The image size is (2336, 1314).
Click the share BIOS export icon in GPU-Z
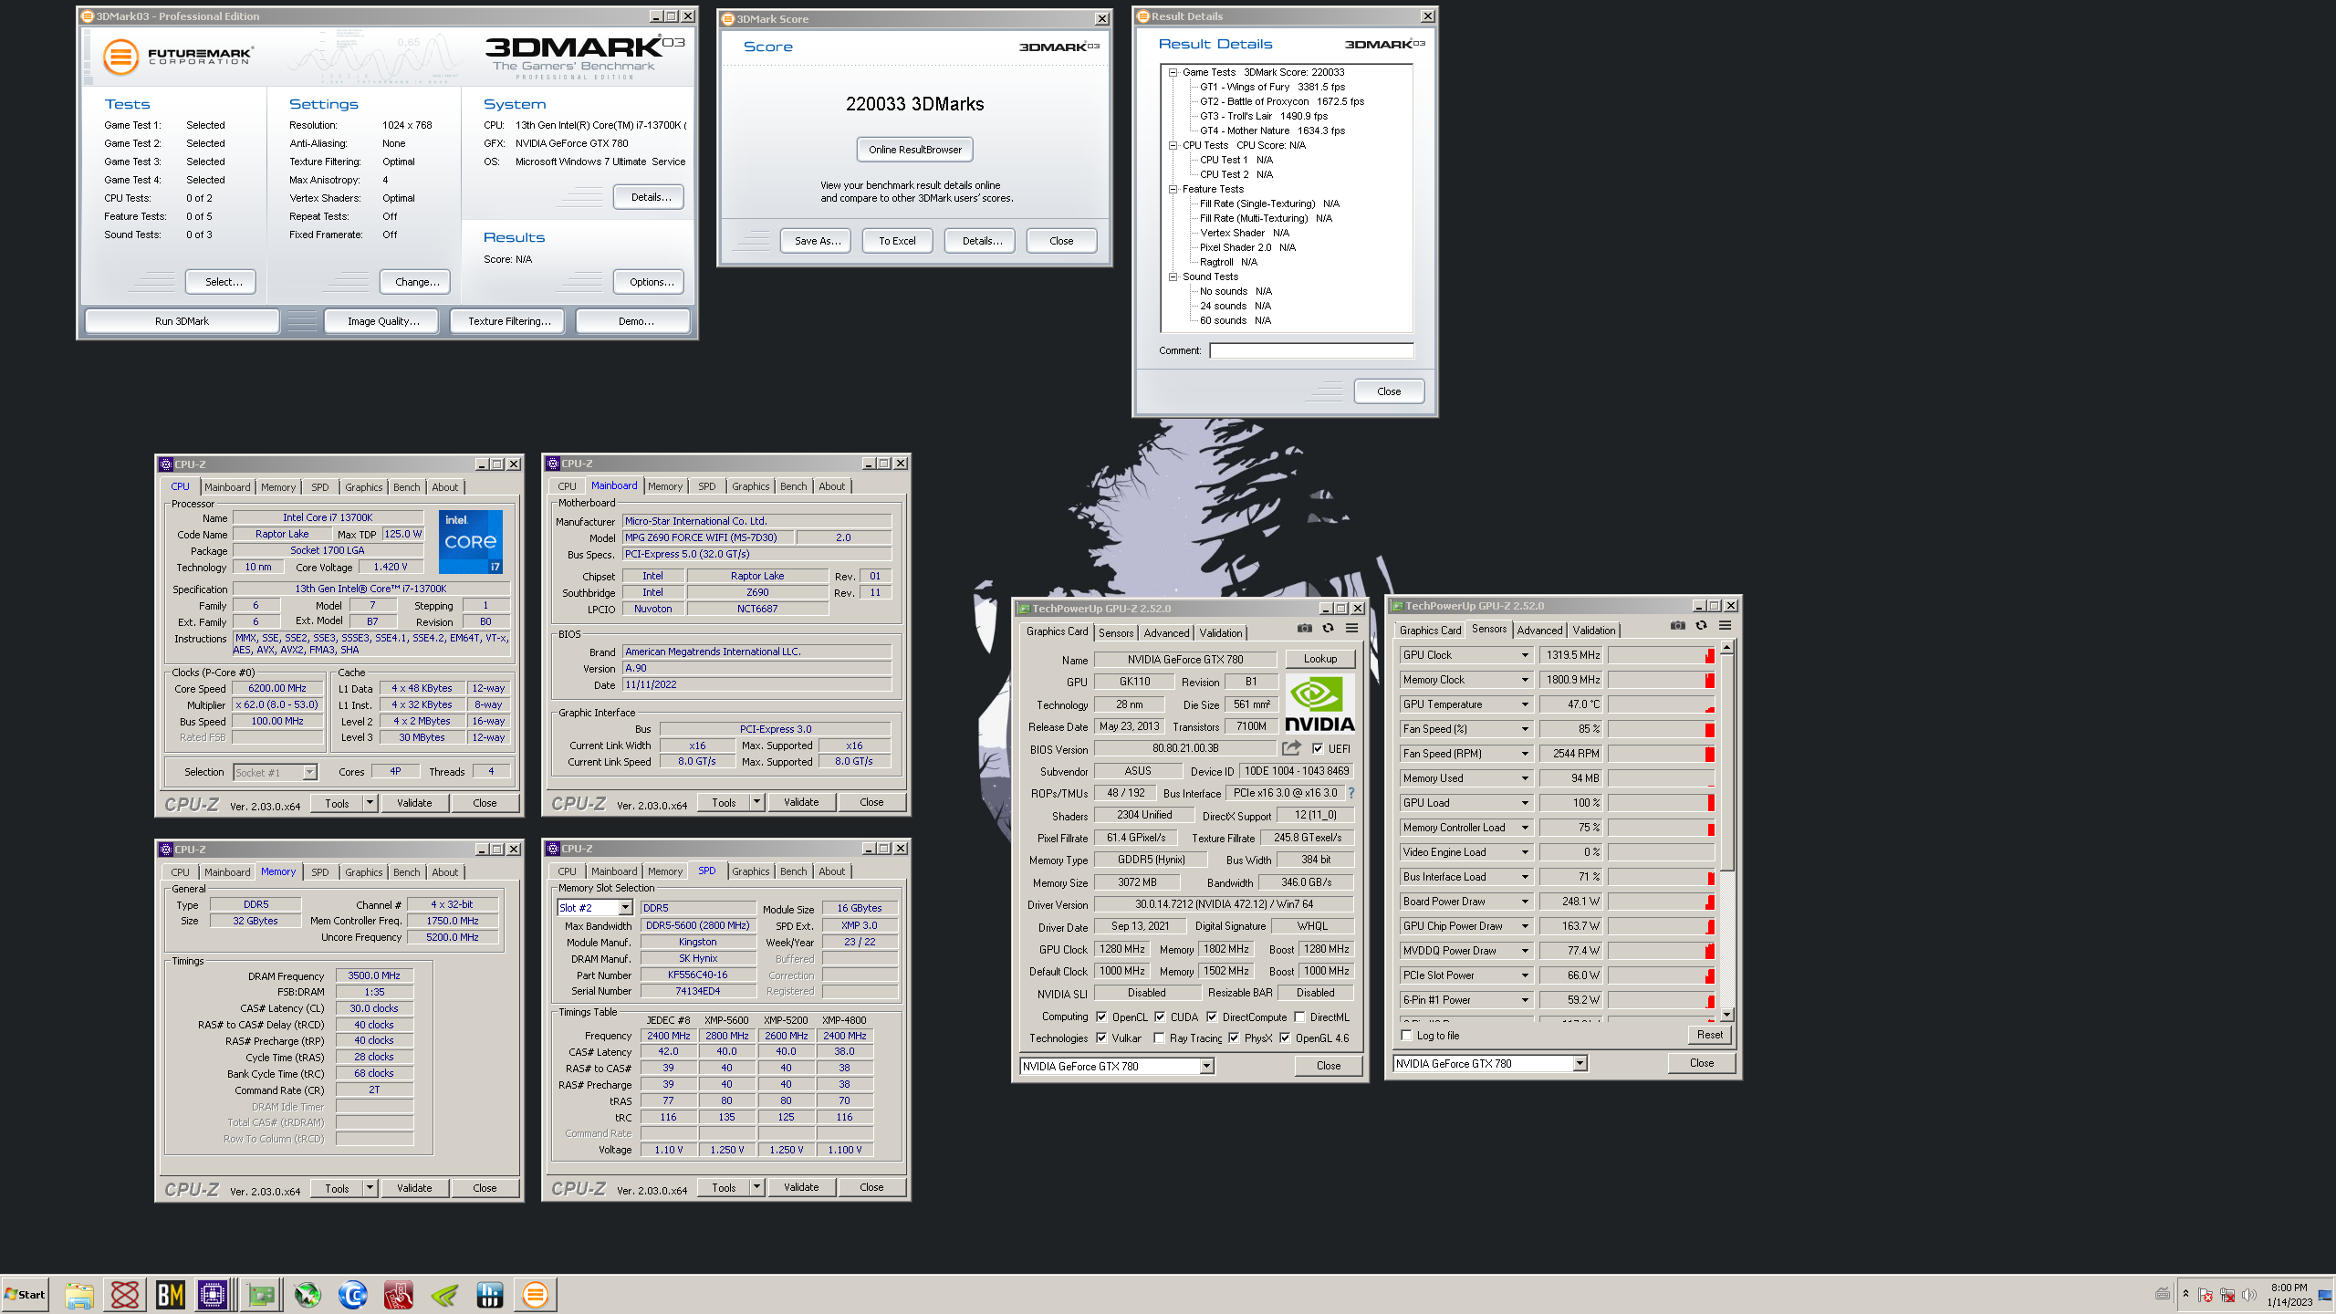(1291, 748)
